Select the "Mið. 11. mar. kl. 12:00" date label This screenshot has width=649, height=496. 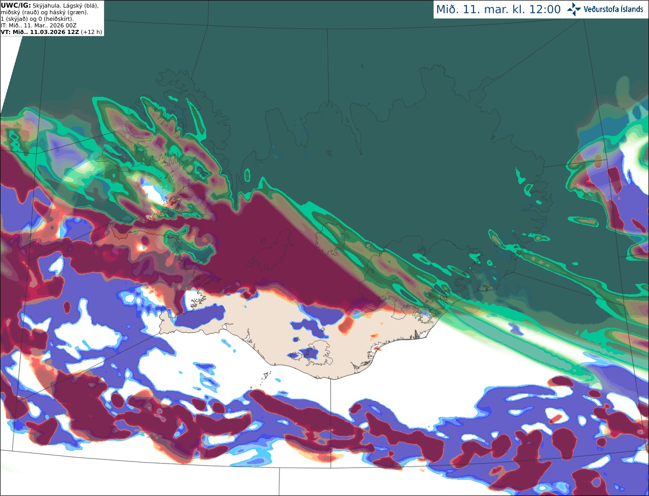click(x=498, y=10)
